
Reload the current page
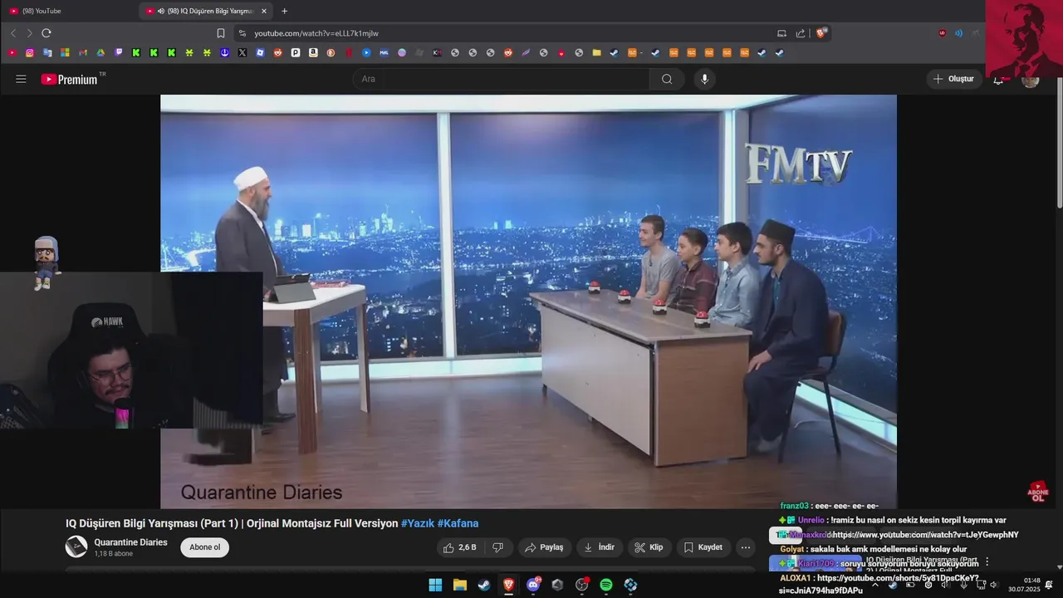(47, 33)
